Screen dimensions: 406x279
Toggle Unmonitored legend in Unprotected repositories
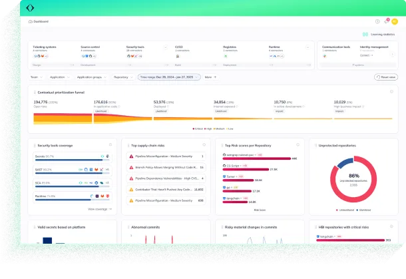(345, 210)
